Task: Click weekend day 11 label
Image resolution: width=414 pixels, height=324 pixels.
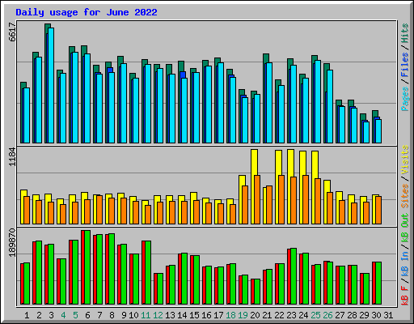Action: (146, 315)
